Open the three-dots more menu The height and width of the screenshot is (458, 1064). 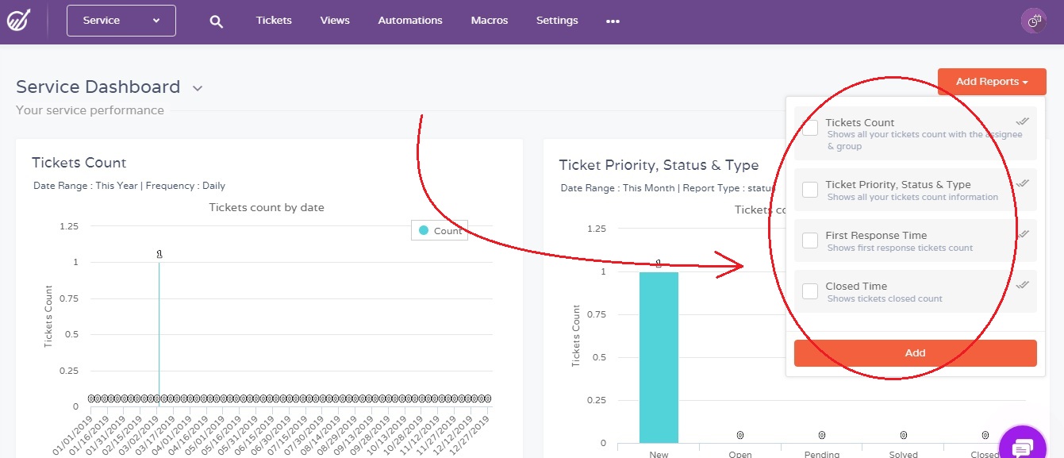(x=613, y=21)
